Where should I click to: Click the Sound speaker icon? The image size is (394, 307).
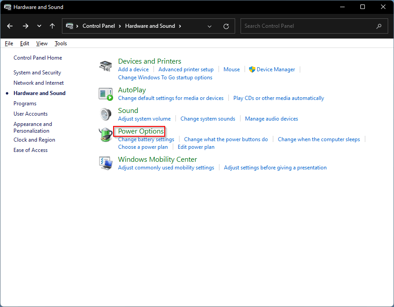click(105, 114)
